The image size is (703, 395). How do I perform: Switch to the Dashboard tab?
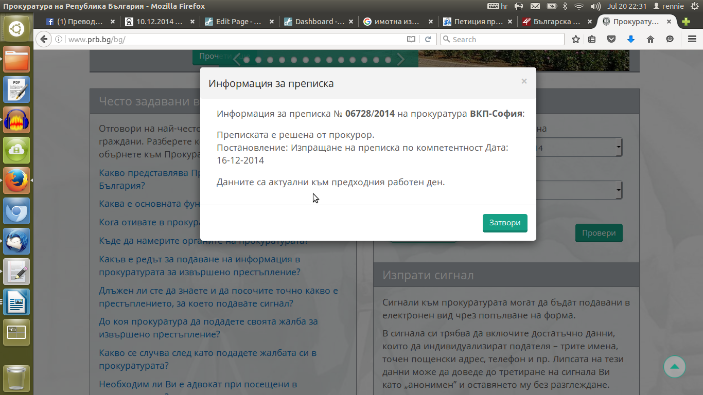pos(319,22)
